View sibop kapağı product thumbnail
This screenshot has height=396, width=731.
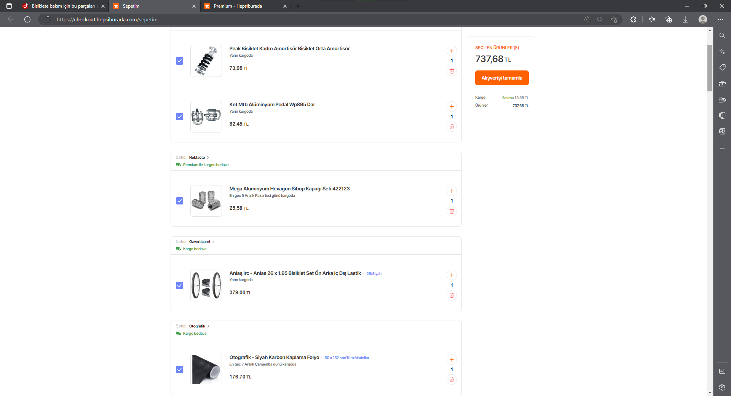click(206, 201)
